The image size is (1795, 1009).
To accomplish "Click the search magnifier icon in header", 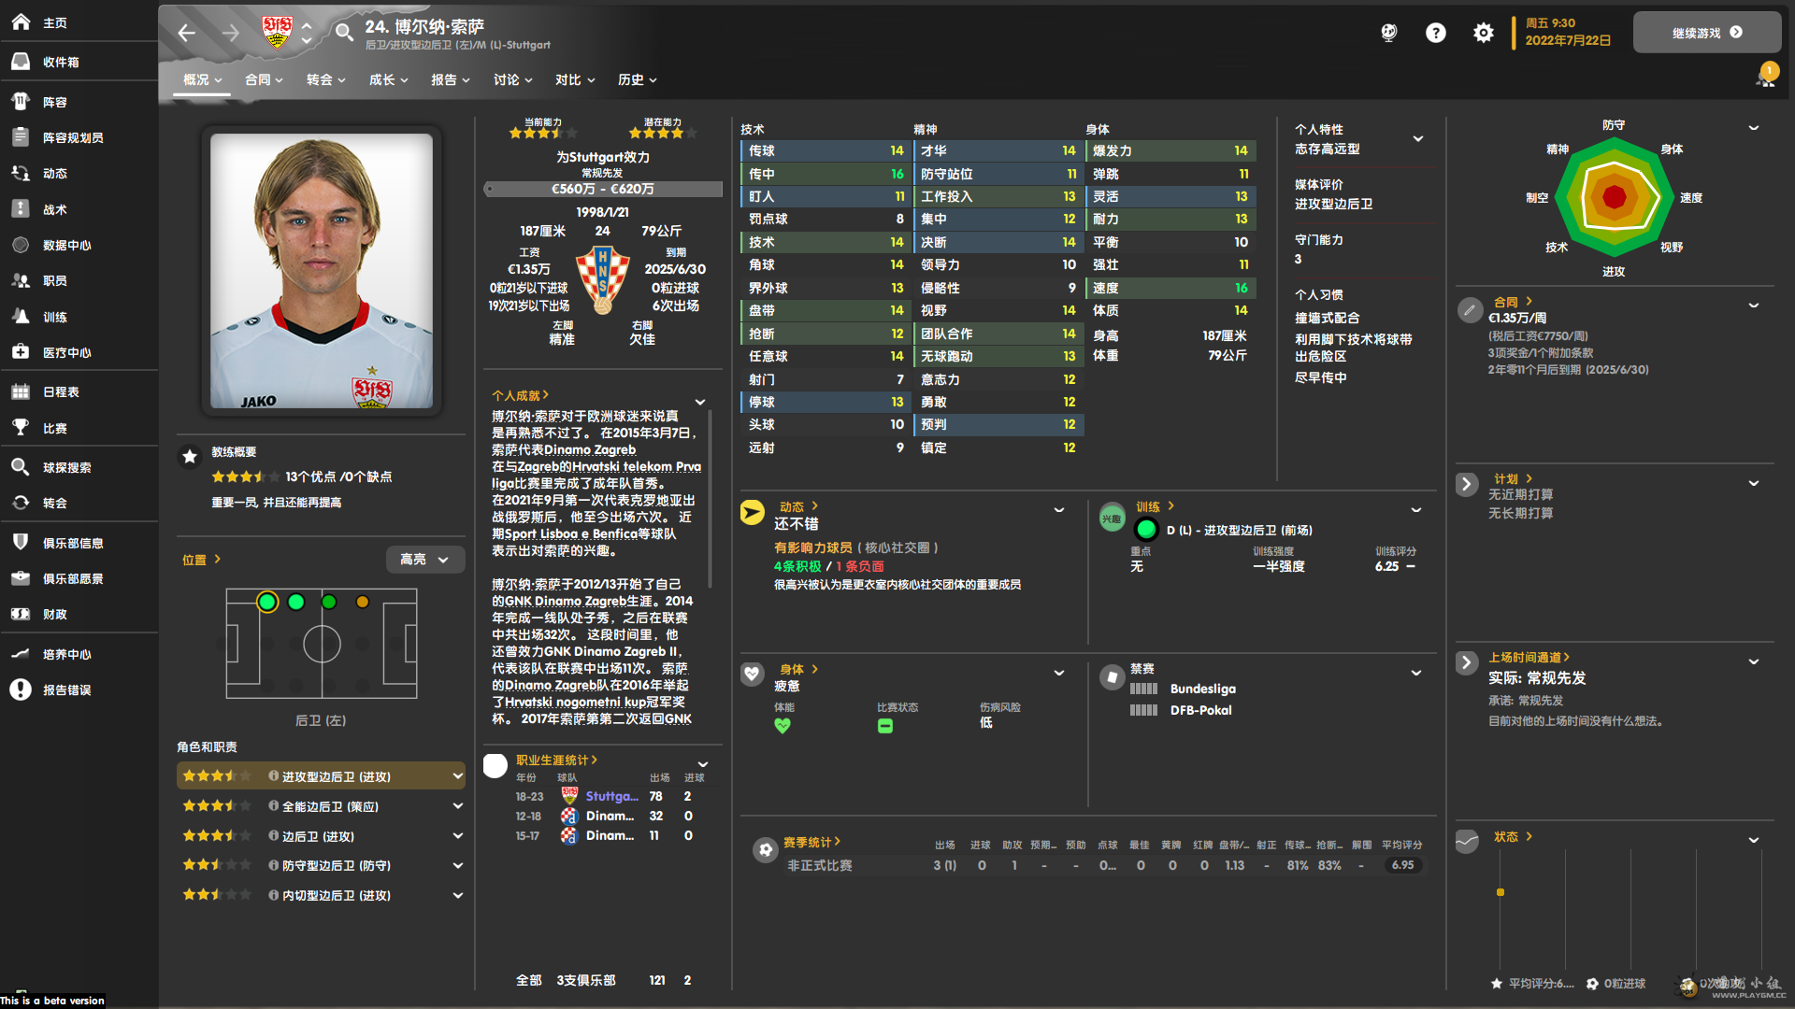I will 344,34.
